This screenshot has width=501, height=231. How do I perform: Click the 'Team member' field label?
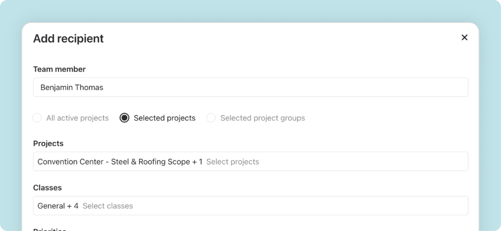[x=59, y=69]
